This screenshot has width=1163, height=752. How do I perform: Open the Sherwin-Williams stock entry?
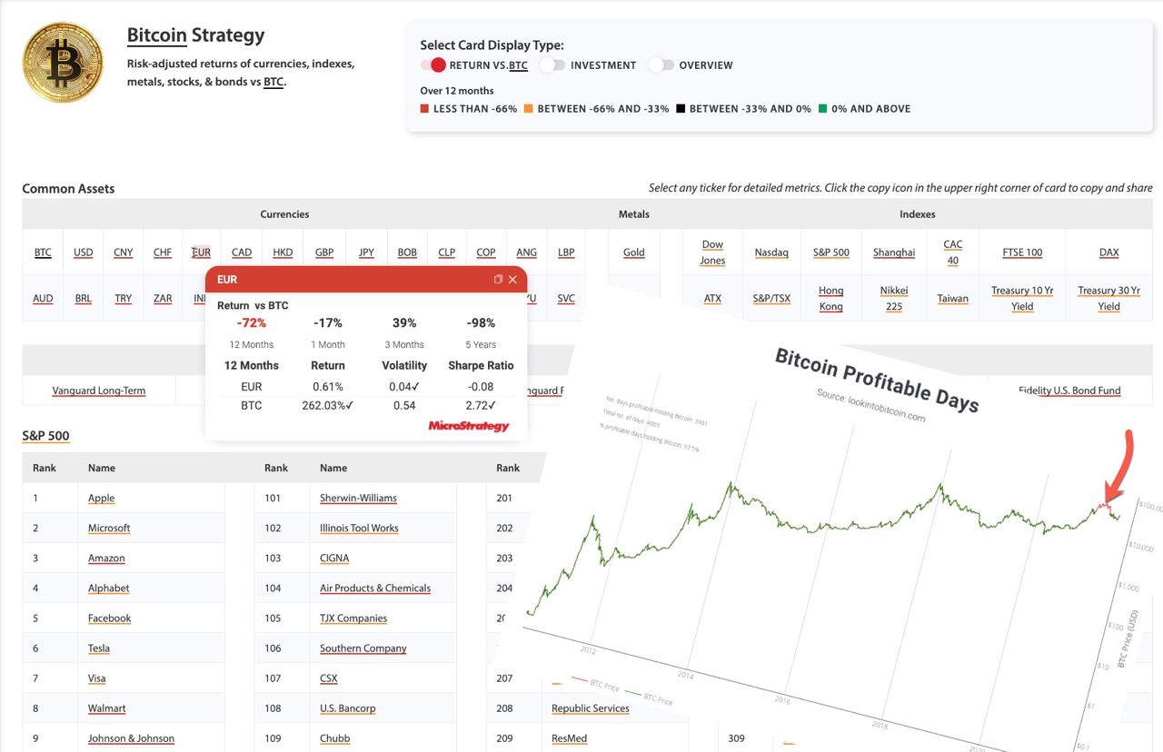pos(358,498)
